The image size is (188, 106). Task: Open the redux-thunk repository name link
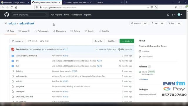click(x=26, y=24)
